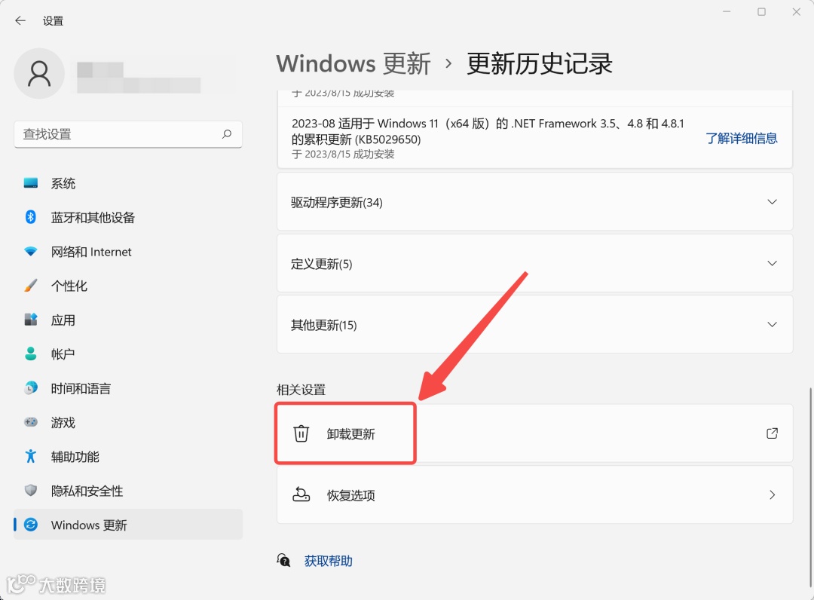Click the shield icon for 隐私和安全性
This screenshot has width=814, height=600.
click(x=31, y=491)
